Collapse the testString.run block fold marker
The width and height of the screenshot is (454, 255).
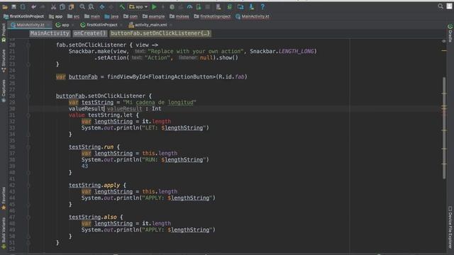point(28,147)
